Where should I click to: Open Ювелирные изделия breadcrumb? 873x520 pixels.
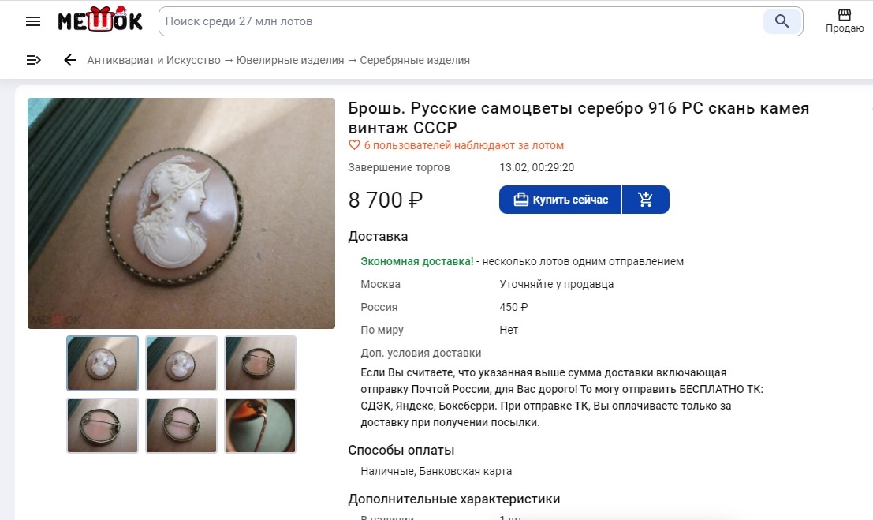(290, 60)
